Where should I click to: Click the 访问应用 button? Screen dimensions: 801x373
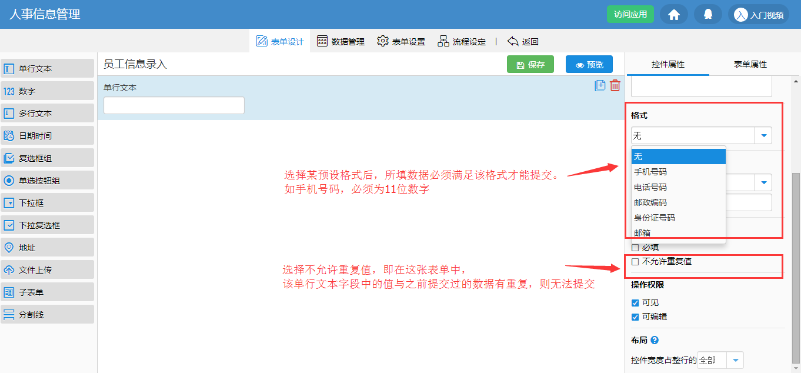tap(630, 14)
